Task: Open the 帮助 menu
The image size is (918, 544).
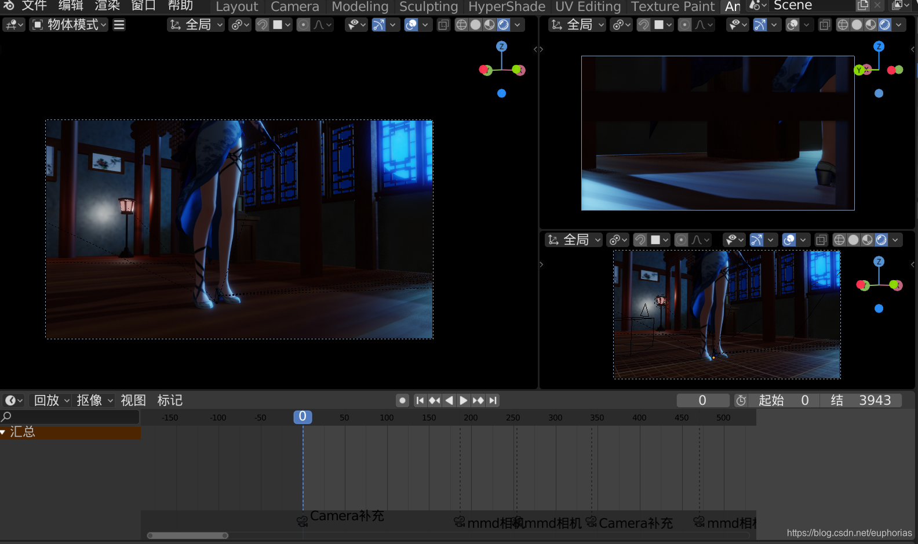Action: [x=180, y=6]
